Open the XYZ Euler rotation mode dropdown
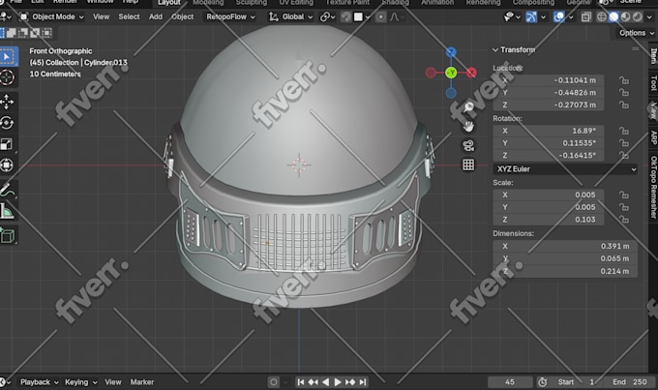This screenshot has width=658, height=390. [565, 169]
